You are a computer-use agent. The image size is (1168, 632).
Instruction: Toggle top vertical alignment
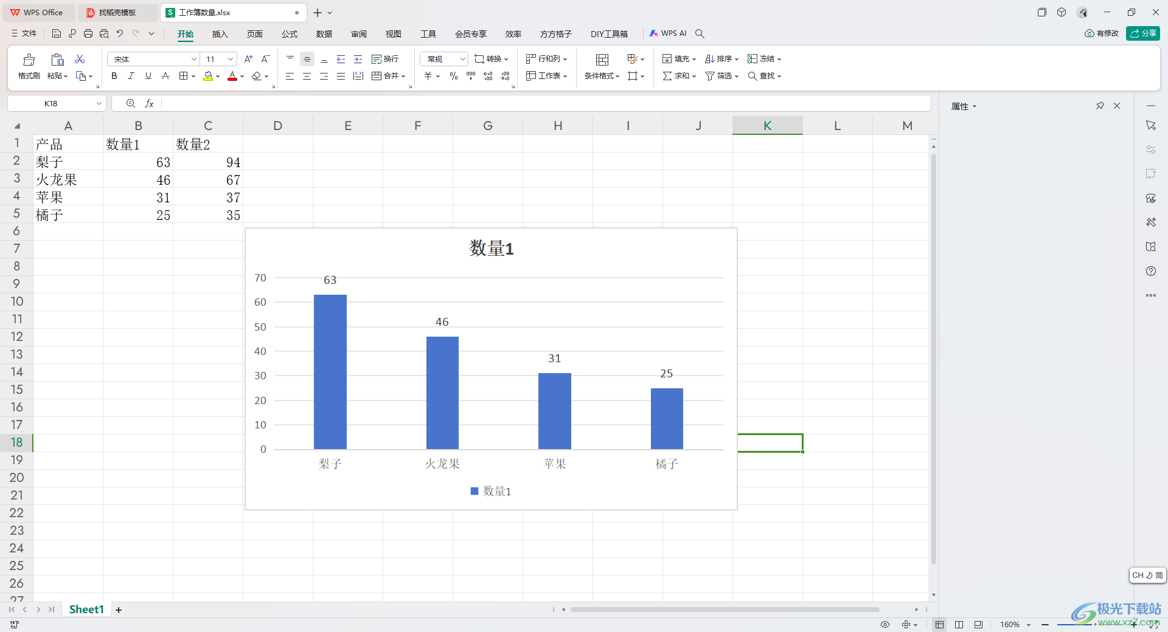point(290,59)
